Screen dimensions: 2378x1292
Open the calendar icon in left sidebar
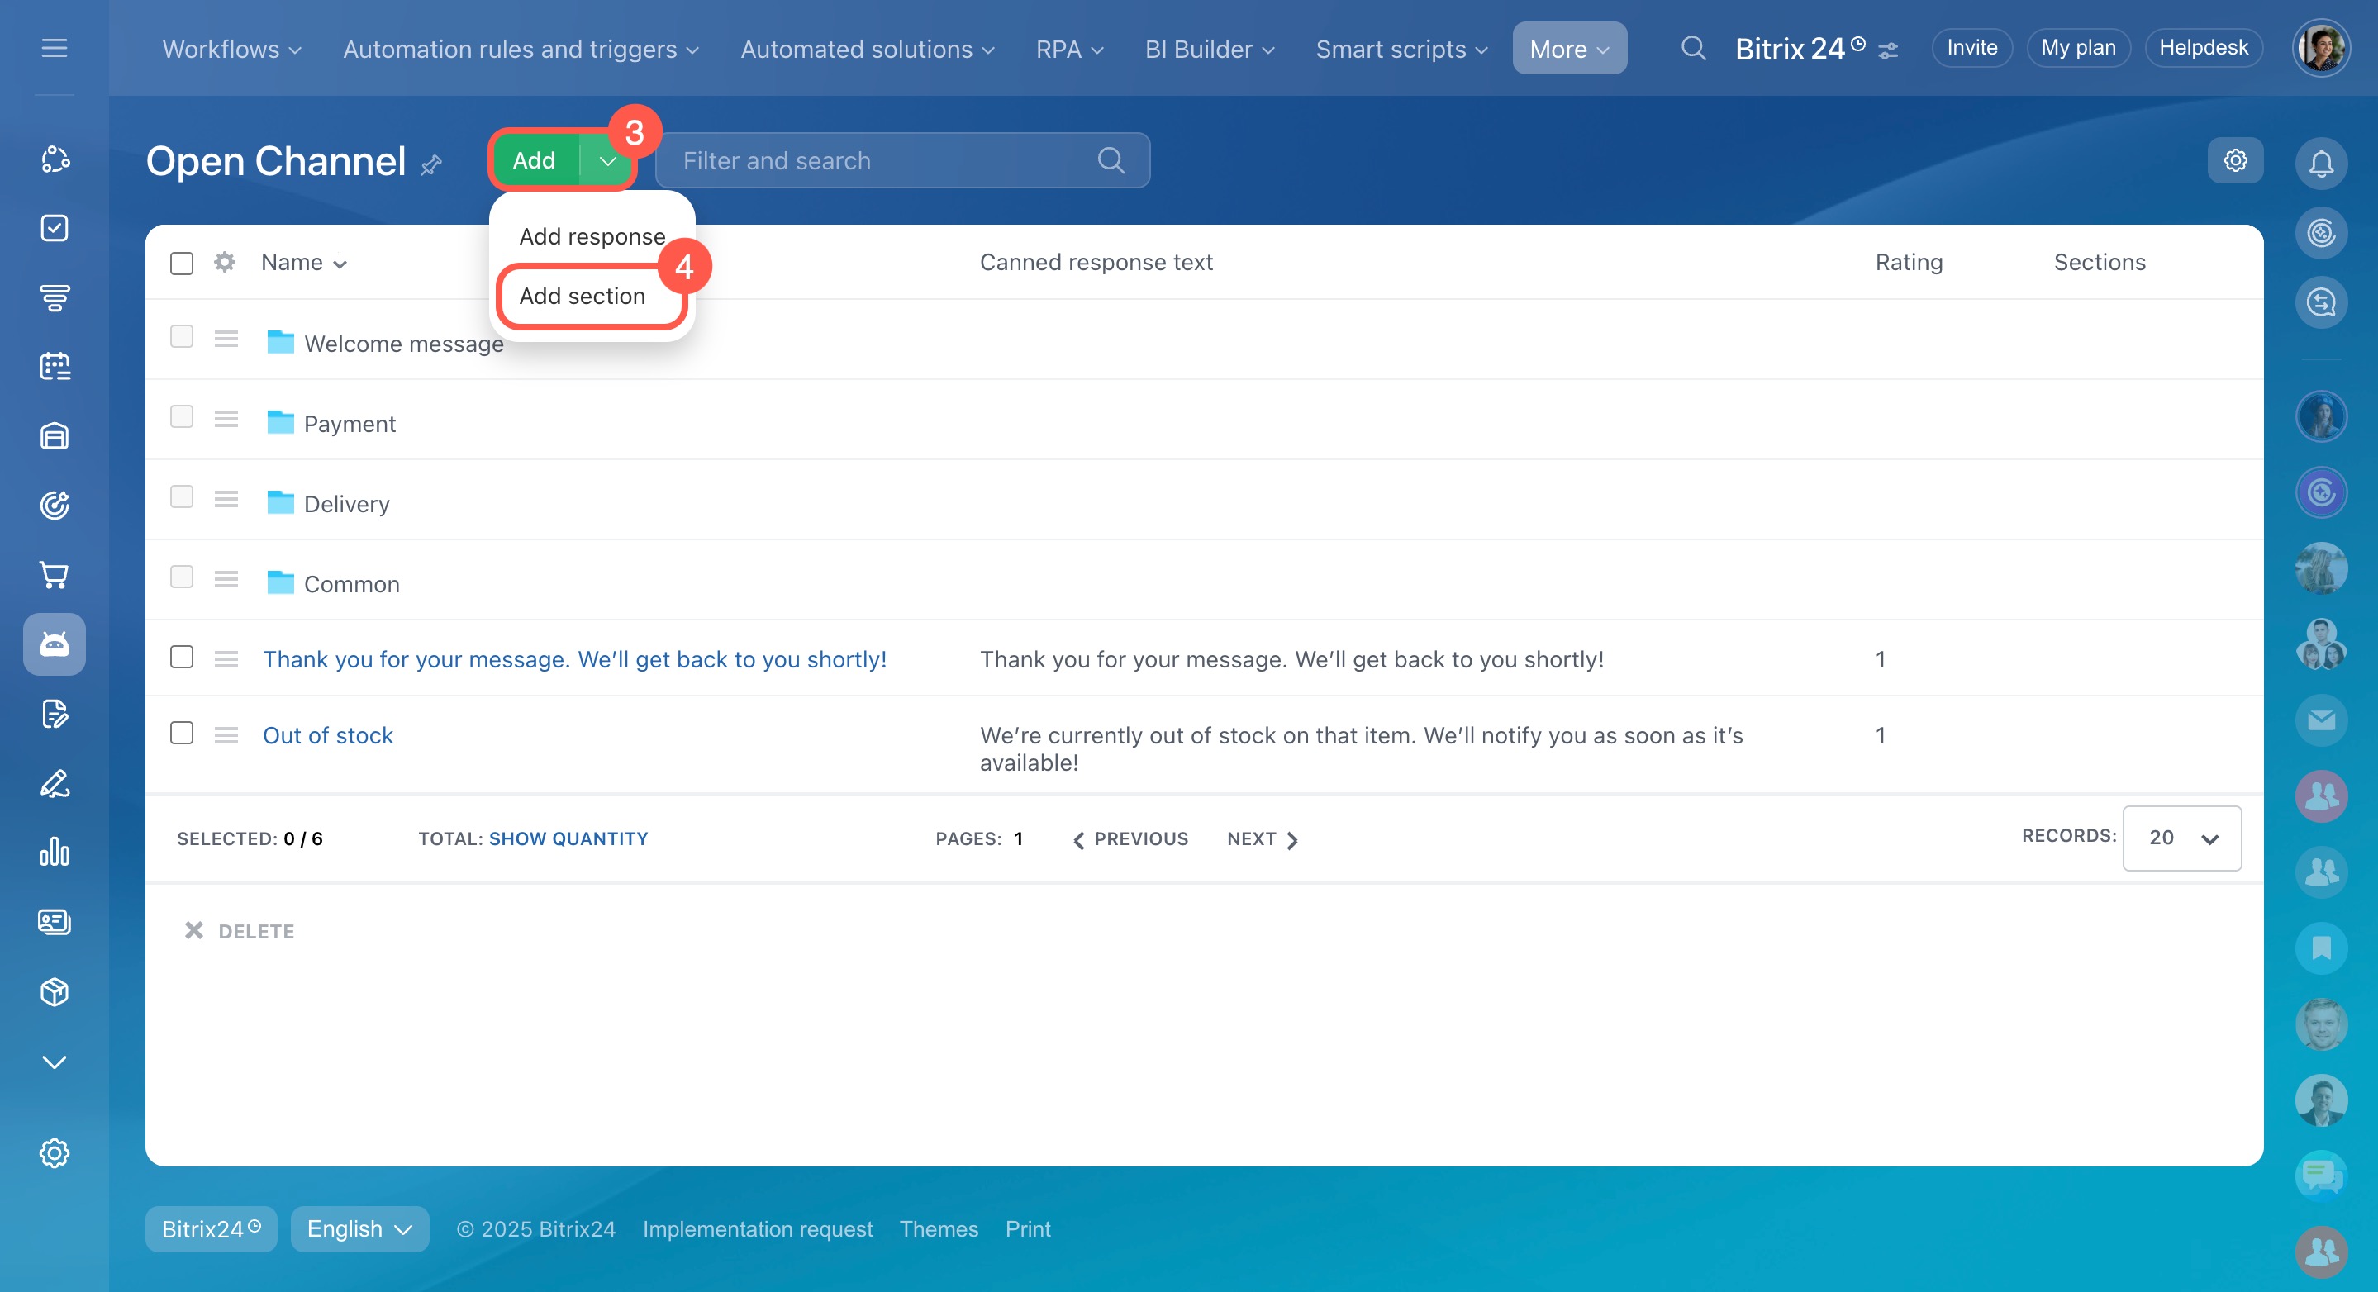pos(55,367)
